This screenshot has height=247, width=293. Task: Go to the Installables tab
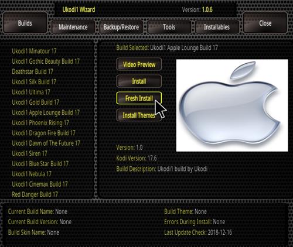pyautogui.click(x=217, y=27)
